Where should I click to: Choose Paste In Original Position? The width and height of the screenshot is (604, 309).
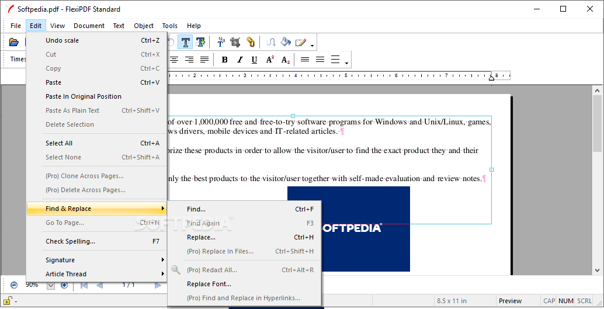97,96
